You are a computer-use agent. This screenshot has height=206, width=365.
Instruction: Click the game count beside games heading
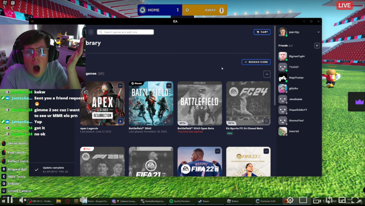[x=101, y=74]
